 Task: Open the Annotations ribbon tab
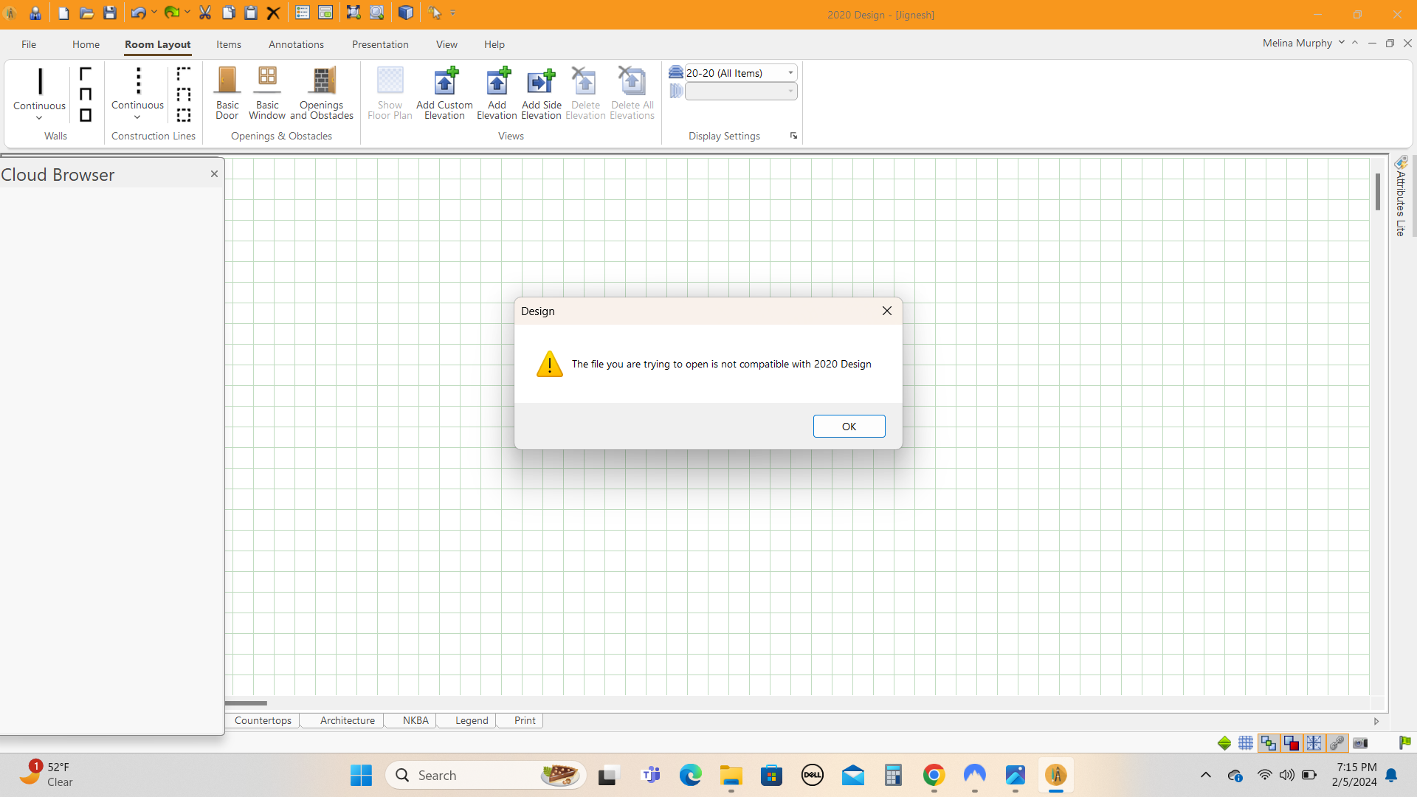pos(296,44)
